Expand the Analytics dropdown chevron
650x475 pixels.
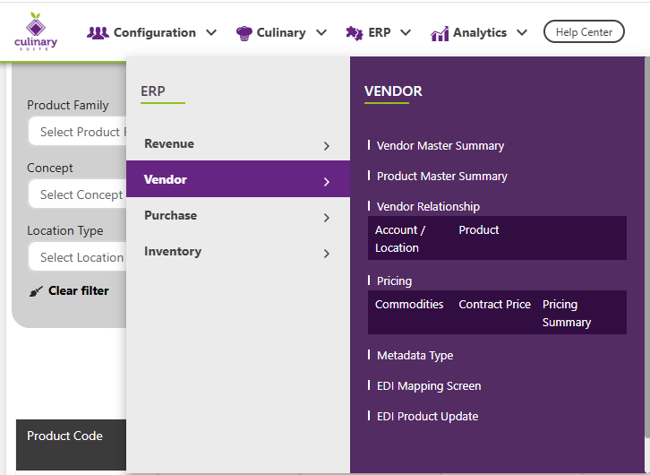tap(522, 32)
